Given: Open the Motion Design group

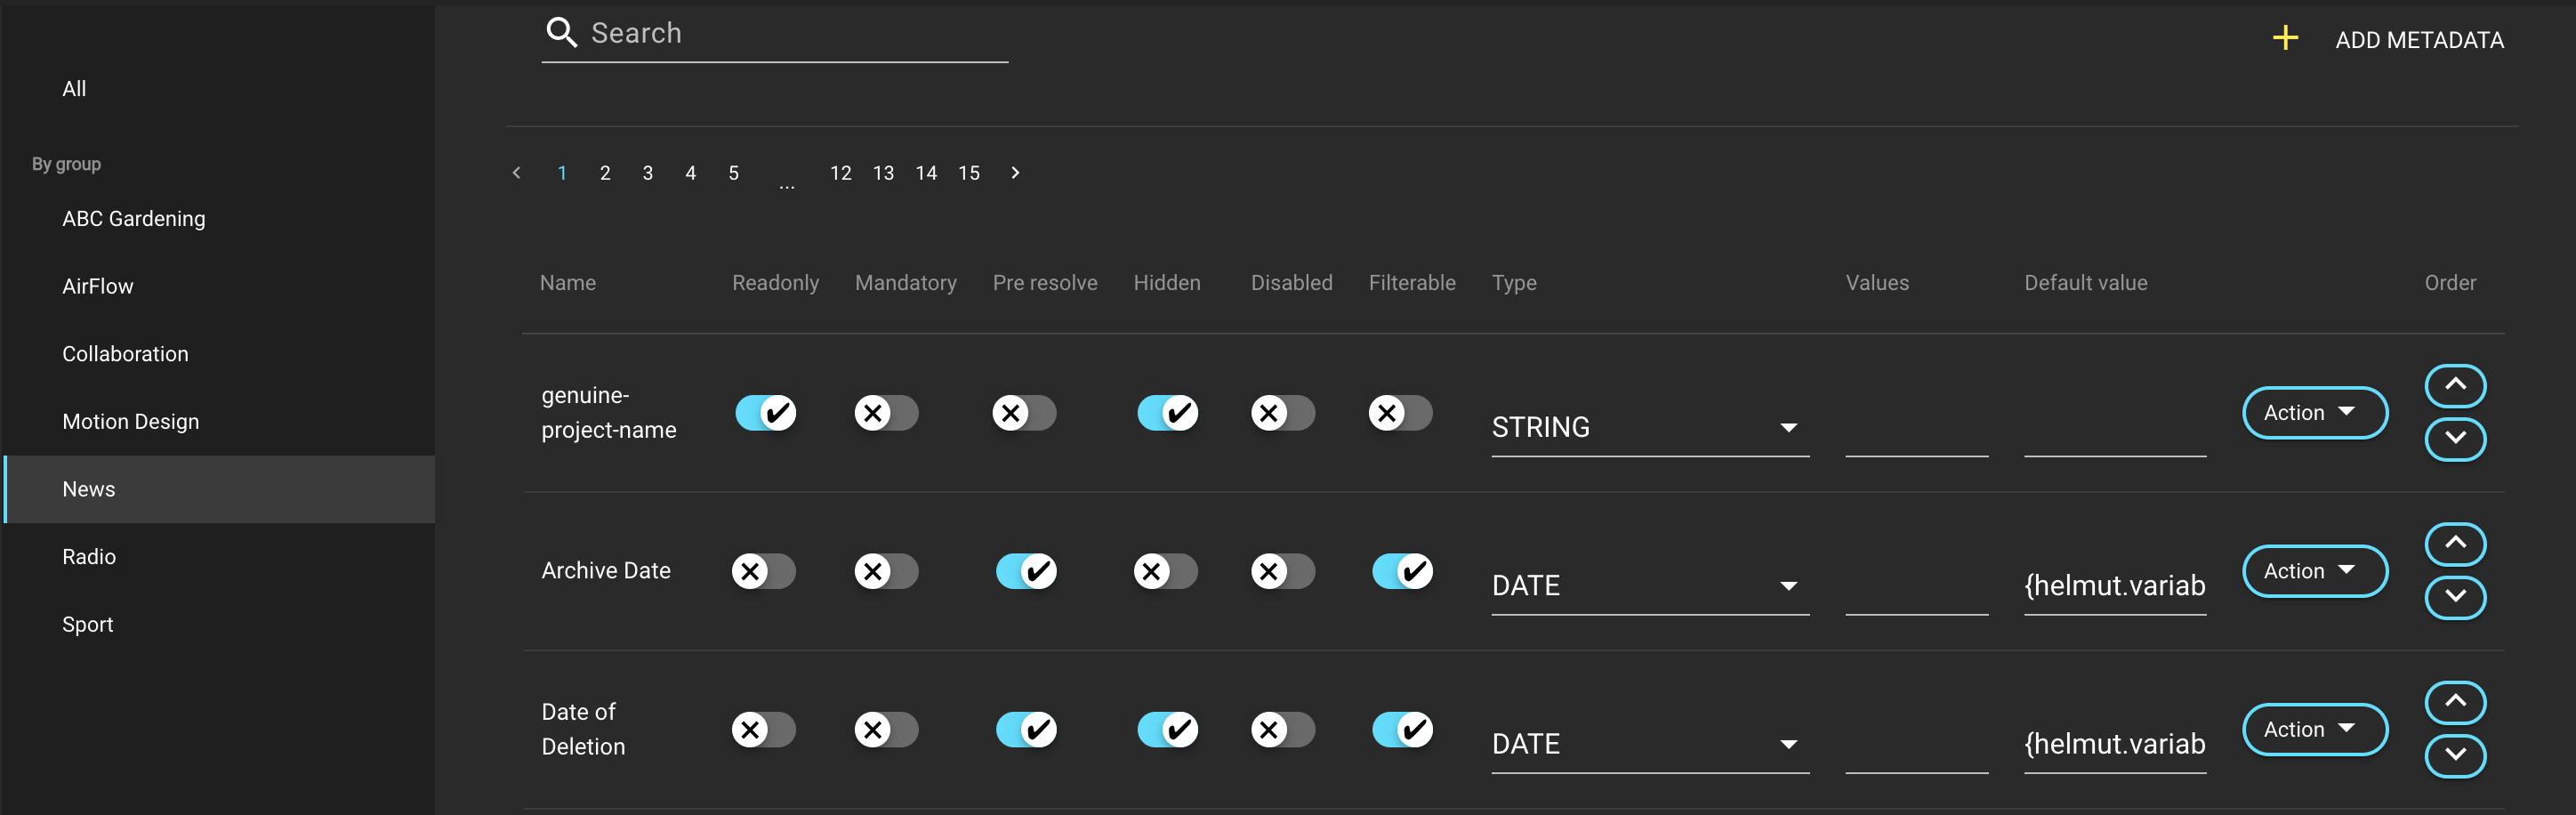Looking at the screenshot, I should pos(131,421).
